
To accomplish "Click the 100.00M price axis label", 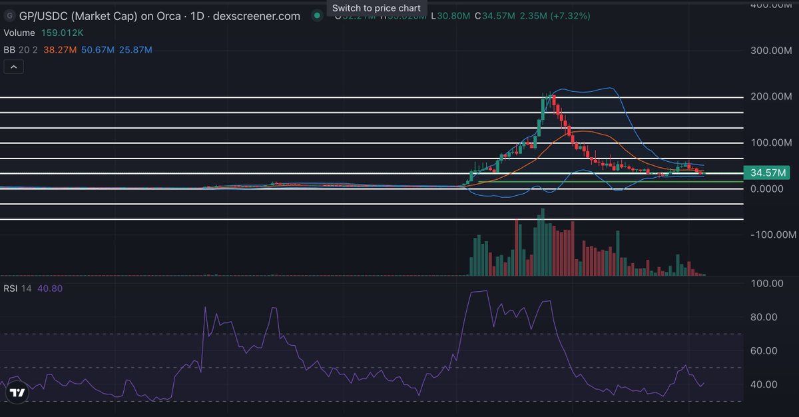I will (x=770, y=143).
